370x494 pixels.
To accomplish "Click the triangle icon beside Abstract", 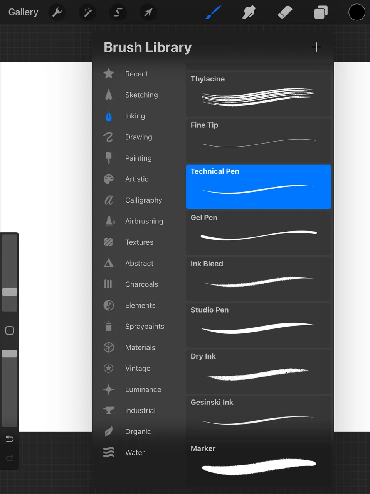I will pyautogui.click(x=109, y=263).
